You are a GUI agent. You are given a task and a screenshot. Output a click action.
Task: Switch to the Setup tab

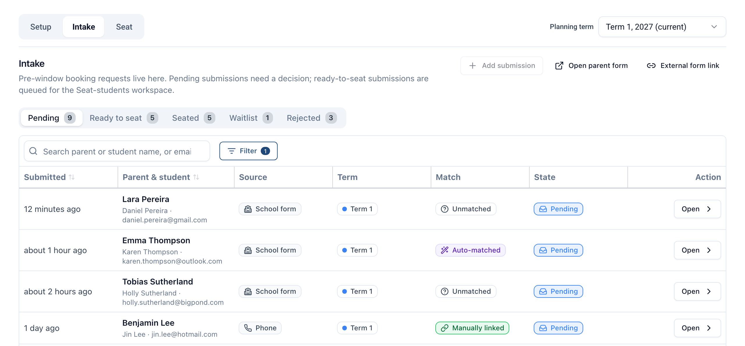point(41,27)
